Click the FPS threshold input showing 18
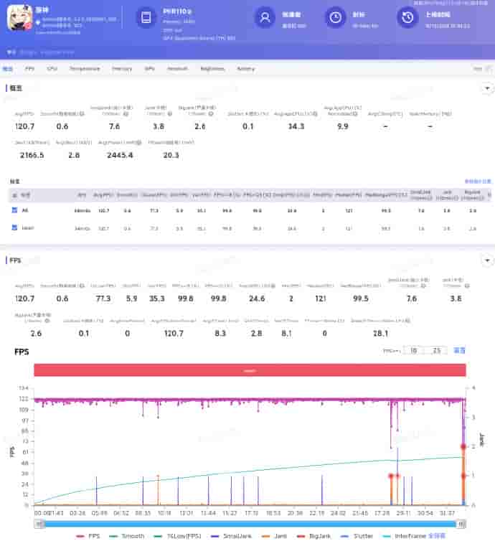 412,351
